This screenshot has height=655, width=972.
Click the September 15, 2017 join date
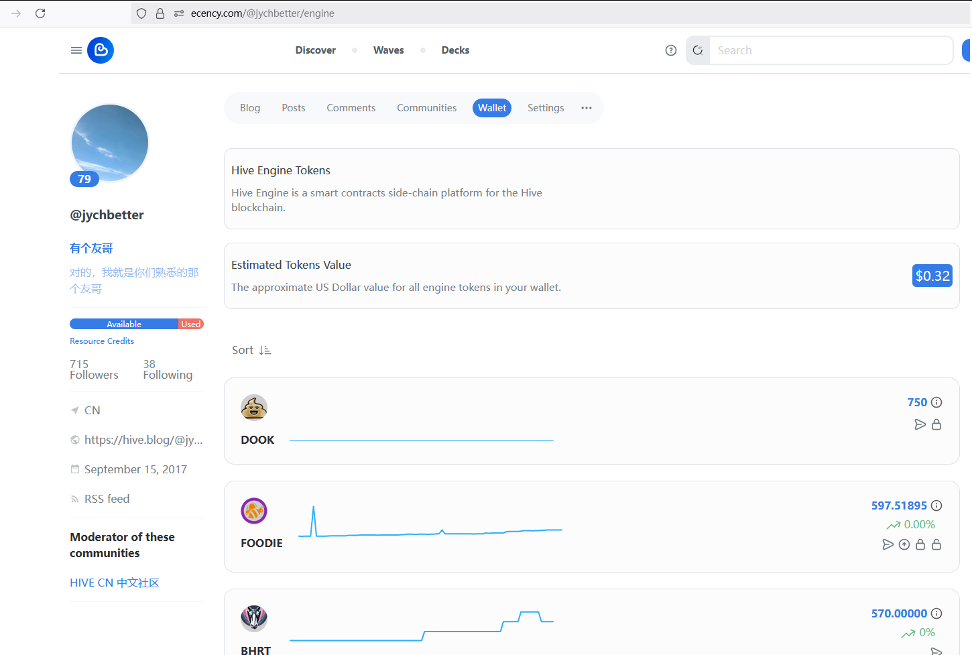135,469
